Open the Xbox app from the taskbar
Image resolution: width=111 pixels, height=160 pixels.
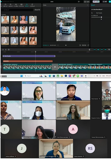pos(58,76)
